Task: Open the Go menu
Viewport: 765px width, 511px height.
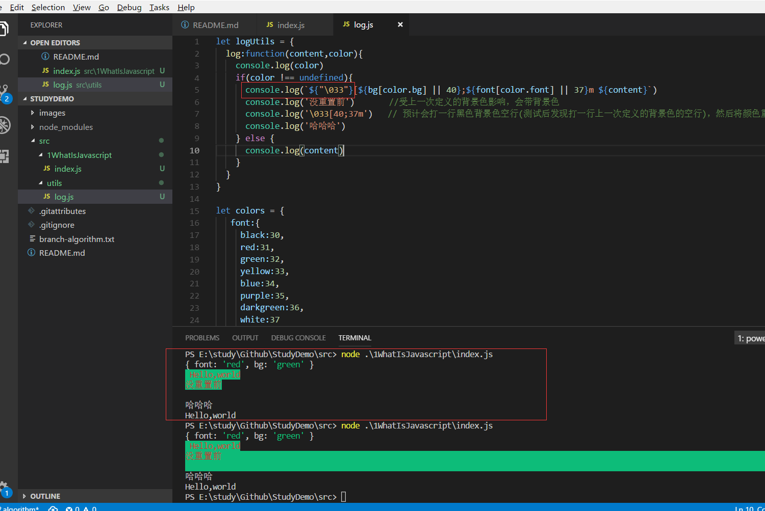Action: [x=104, y=7]
